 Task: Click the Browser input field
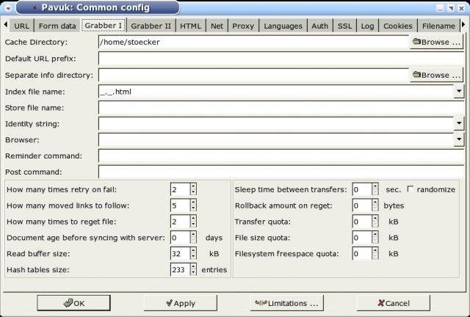pyautogui.click(x=276, y=139)
